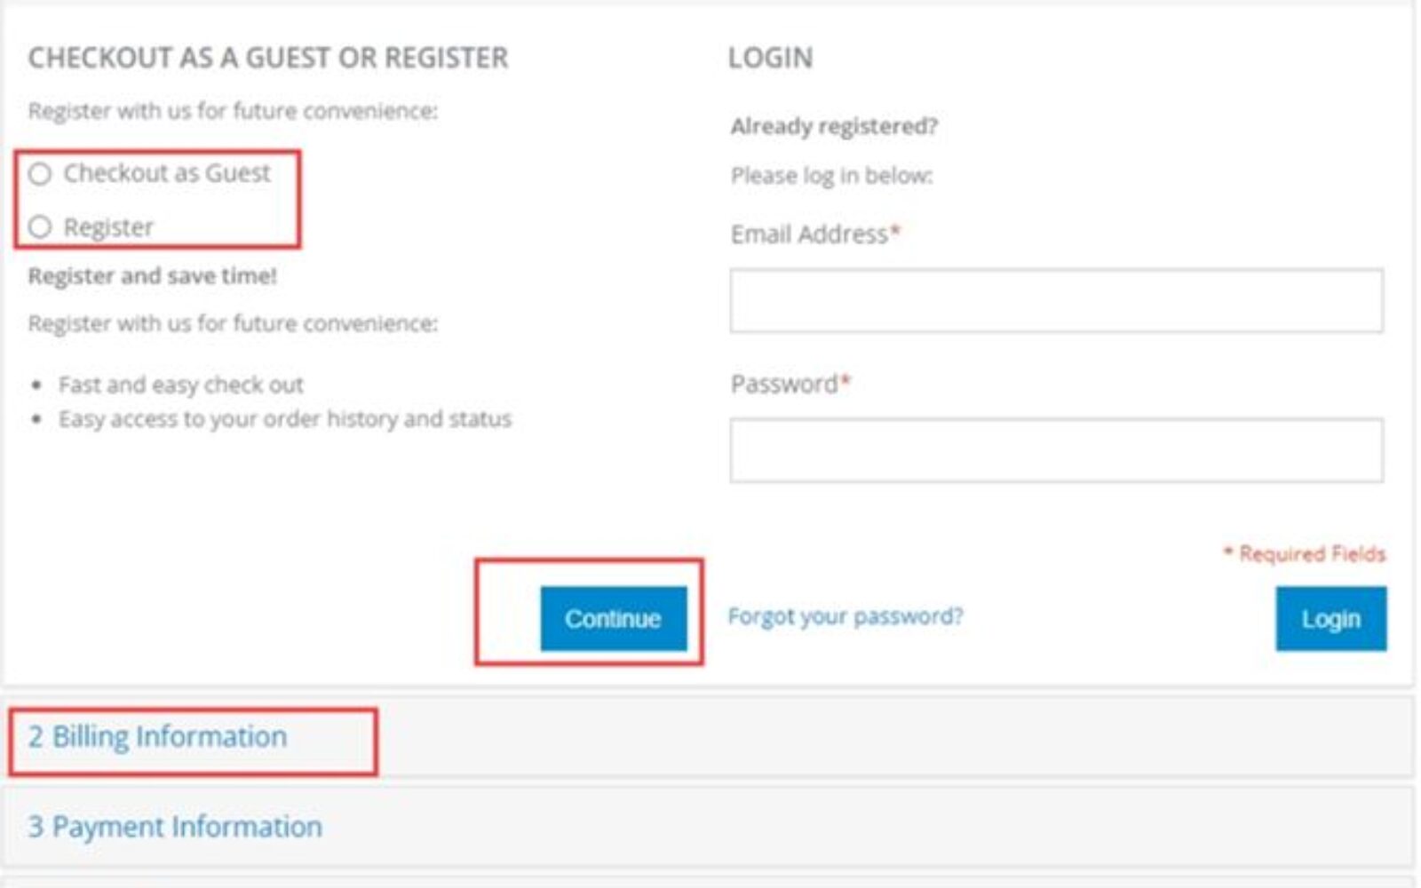This screenshot has width=1421, height=888.
Task: Click the Checkout as Guest label text
Action: 167,173
